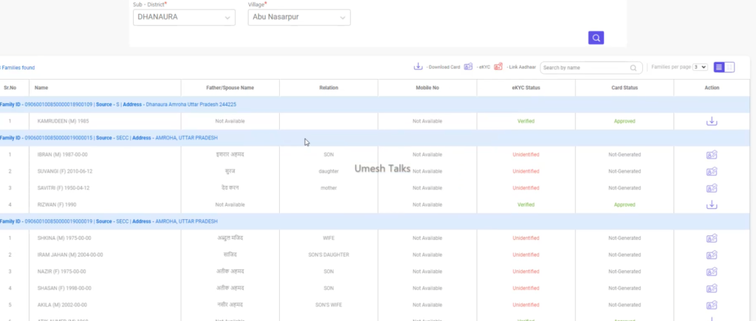
Task: Click the relation 'mother' for SAVITRI
Action: (329, 188)
